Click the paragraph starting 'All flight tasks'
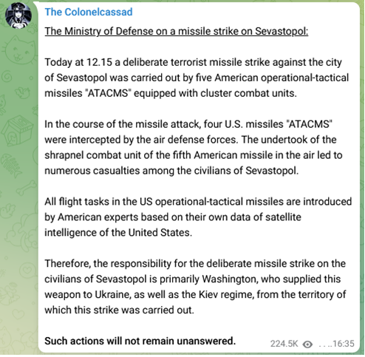 click(198, 217)
